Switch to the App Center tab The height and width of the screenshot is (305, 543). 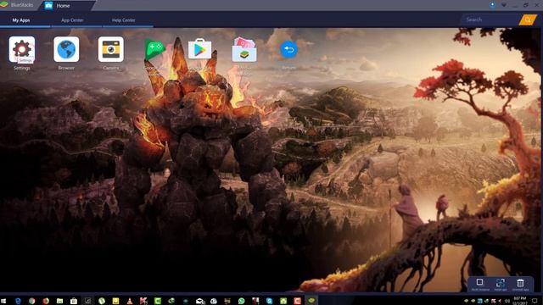(x=72, y=20)
